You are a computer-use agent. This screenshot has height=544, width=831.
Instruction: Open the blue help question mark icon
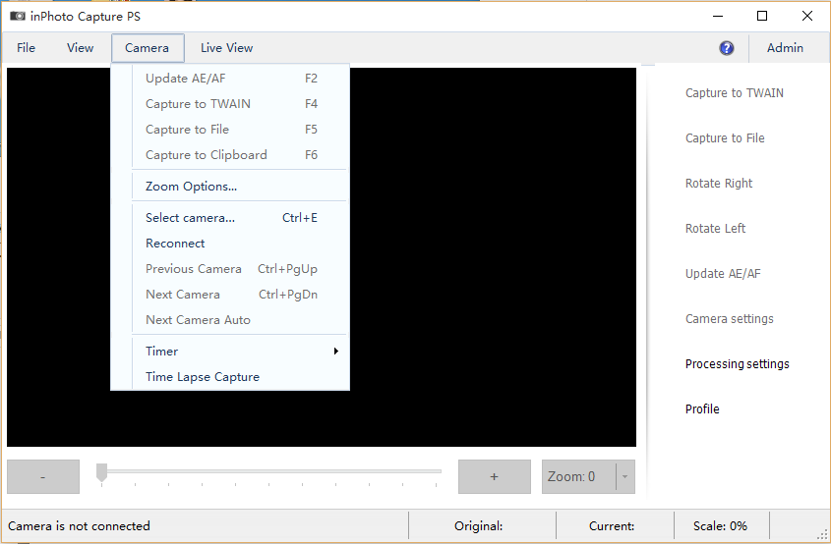click(727, 48)
